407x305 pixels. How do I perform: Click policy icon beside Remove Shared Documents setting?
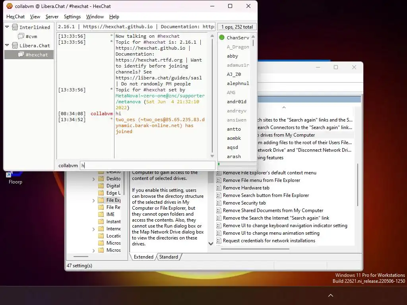[x=219, y=210]
